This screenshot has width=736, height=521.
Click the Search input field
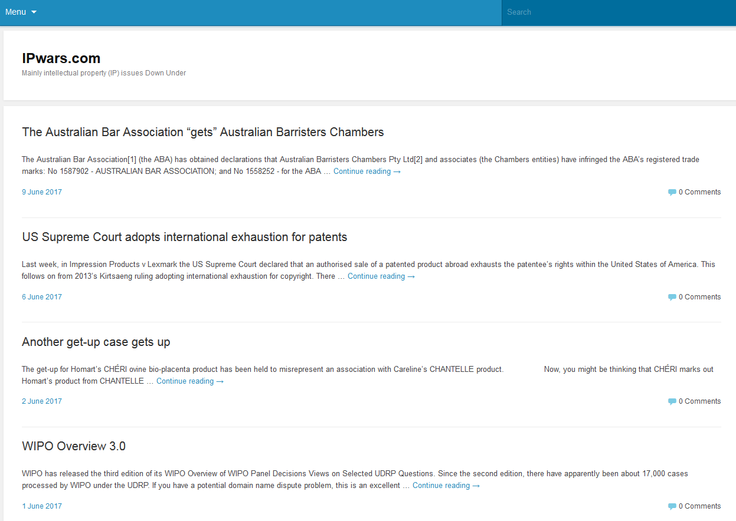click(619, 12)
